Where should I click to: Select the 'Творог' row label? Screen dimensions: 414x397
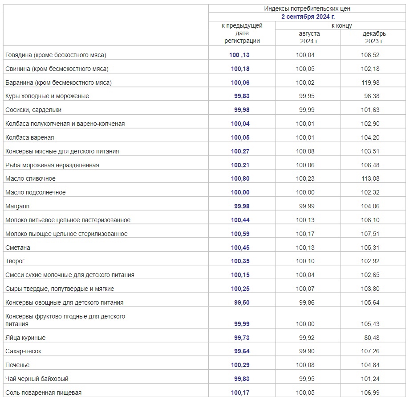coord(15,261)
